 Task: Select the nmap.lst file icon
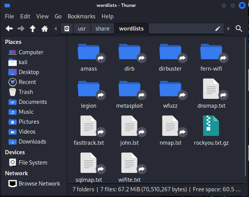coord(170,126)
